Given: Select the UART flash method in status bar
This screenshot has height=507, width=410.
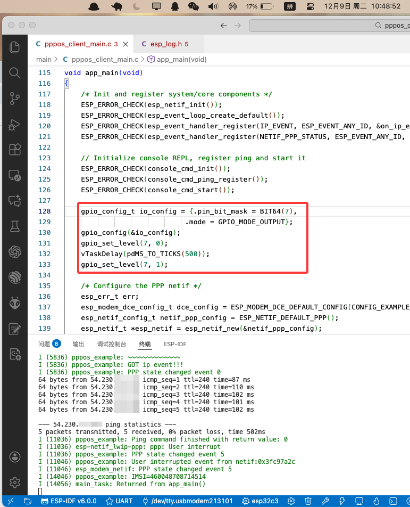Looking at the screenshot, I should pos(120,501).
